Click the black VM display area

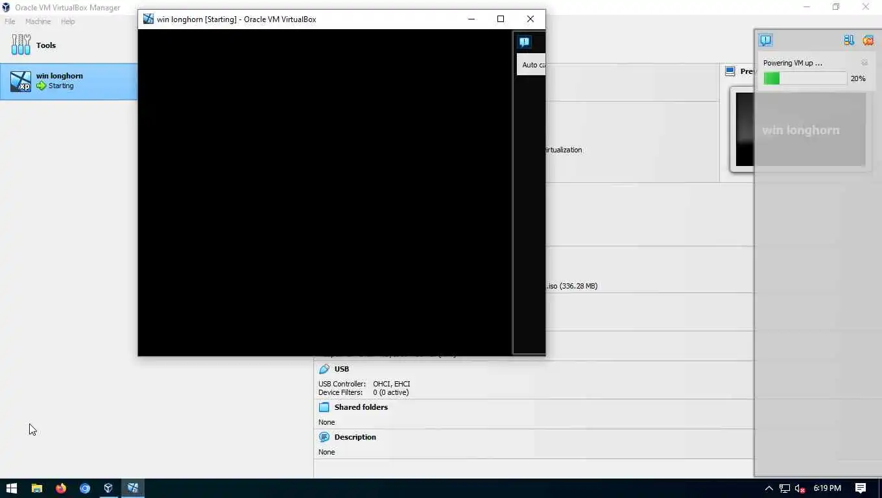pos(325,192)
